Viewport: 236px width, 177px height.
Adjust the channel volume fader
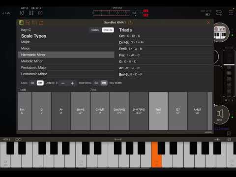click(x=229, y=65)
